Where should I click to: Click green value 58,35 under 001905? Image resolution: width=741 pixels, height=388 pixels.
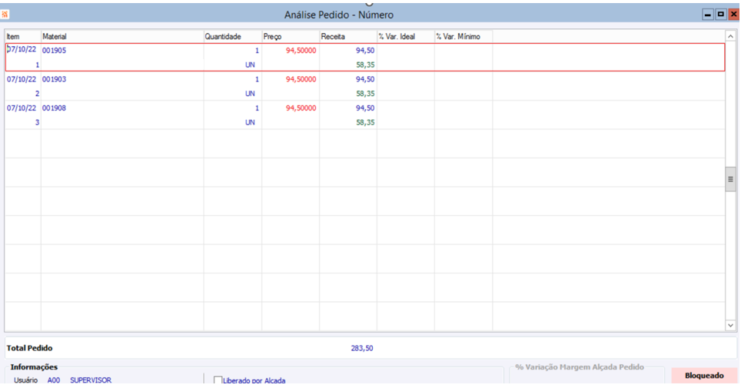coord(365,65)
